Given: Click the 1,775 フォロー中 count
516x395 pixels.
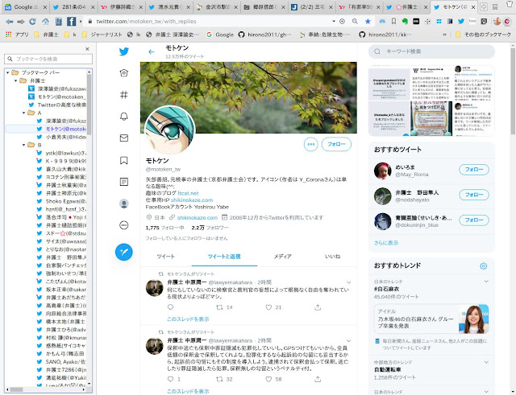Looking at the screenshot, I should pyautogui.click(x=164, y=228).
